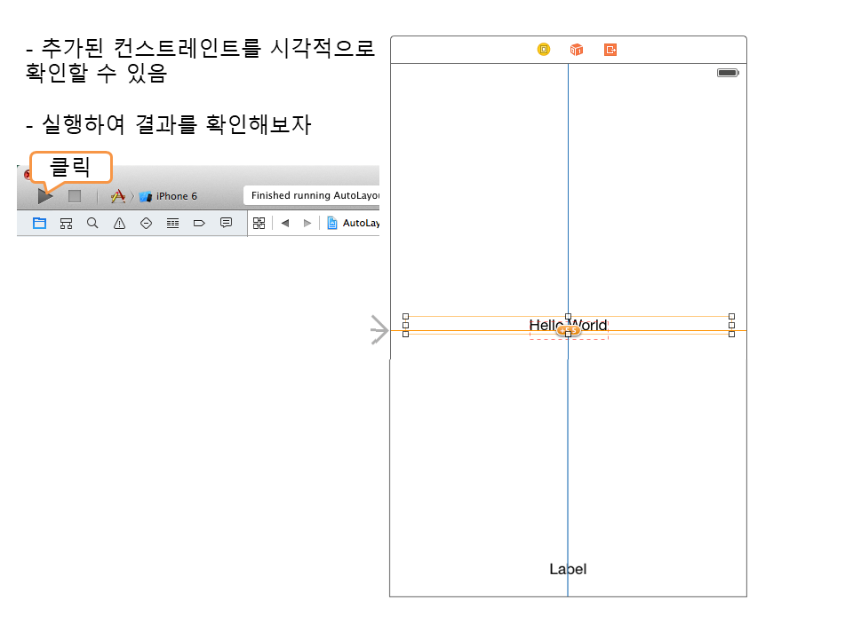Click the Exit icon in scene dock
Viewport: 853px width, 639px height.
(610, 50)
